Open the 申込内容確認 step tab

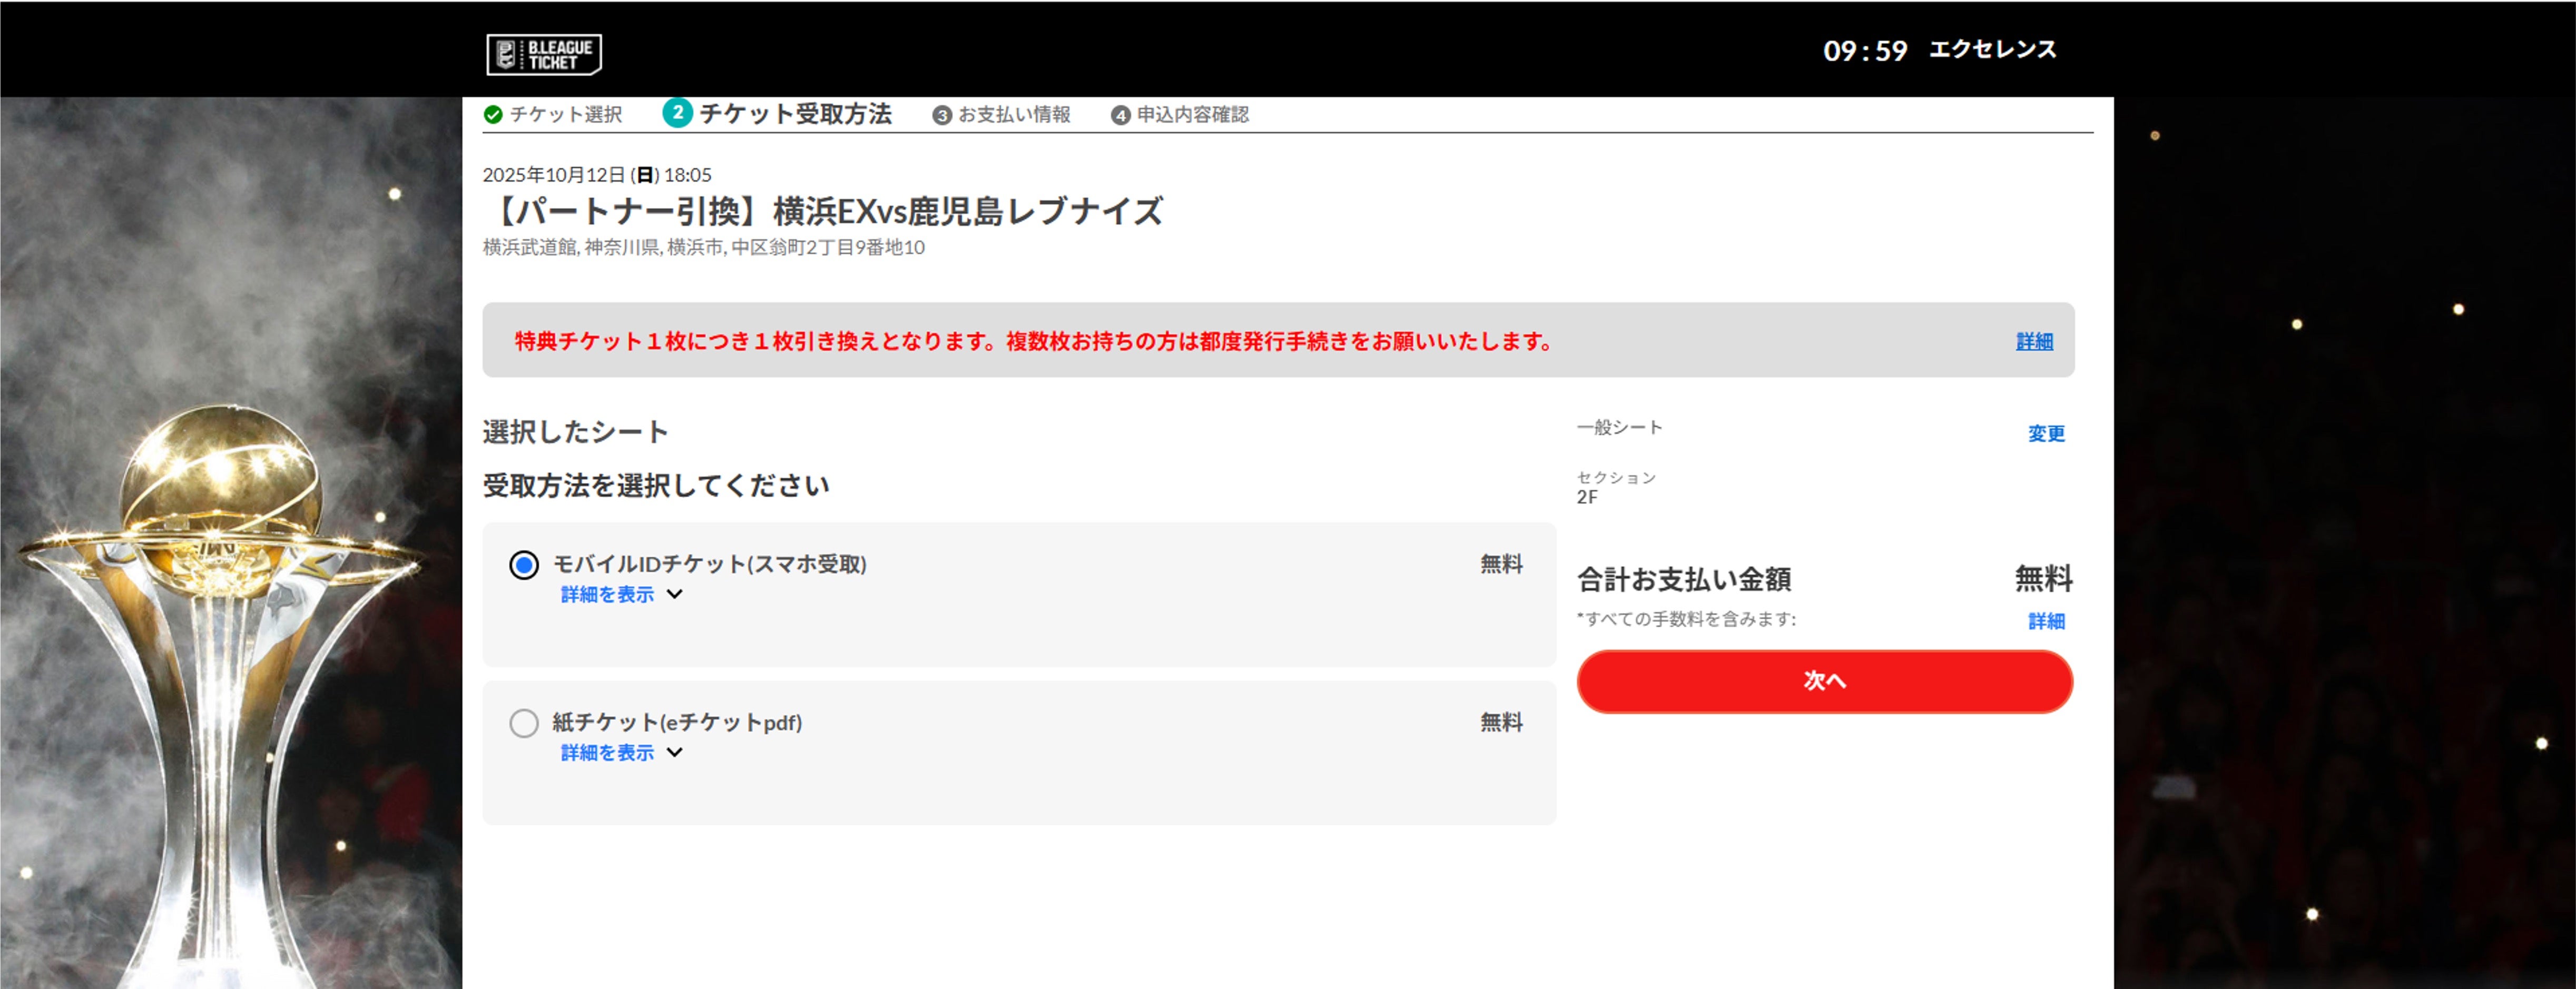coord(1192,115)
